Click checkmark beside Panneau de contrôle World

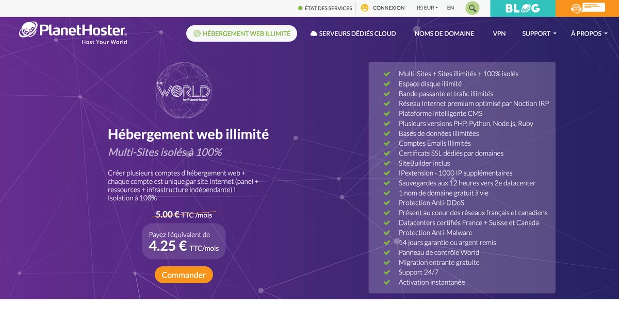coord(387,252)
